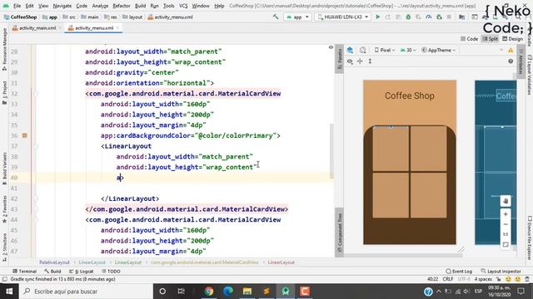Open the Event Log
Screen dimensions: 533x299
click(459, 272)
